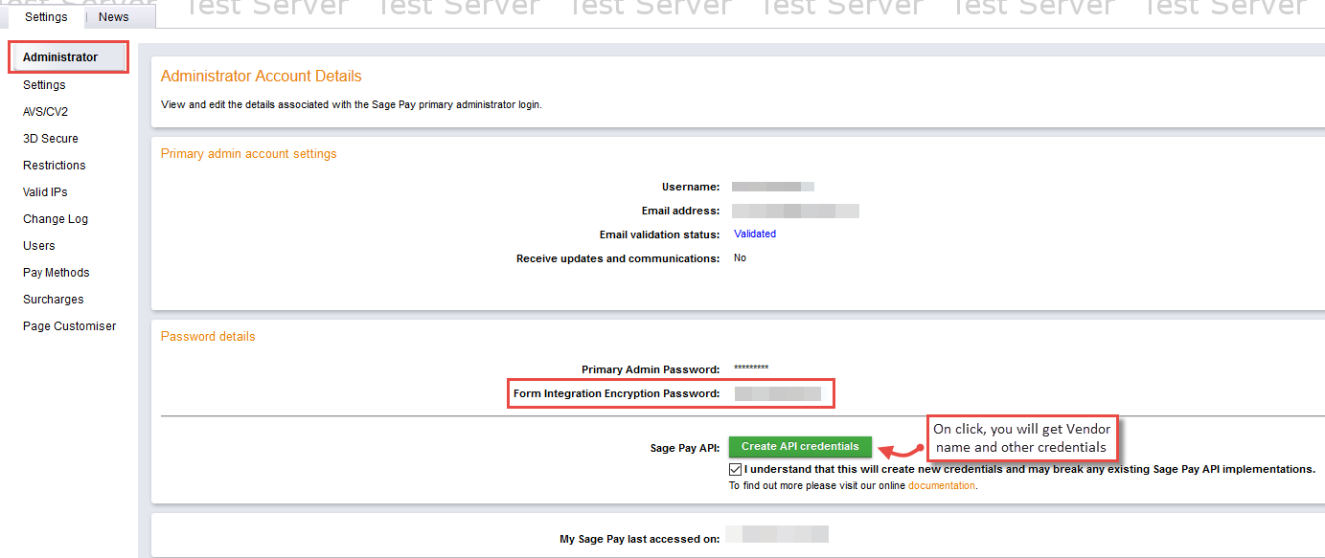Switch to the Settings tab
Screen dimensions: 1325x558
tap(46, 16)
